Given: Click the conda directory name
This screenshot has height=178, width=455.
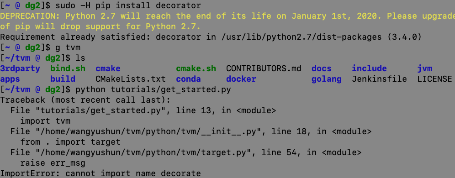Looking at the screenshot, I should 188,79.
